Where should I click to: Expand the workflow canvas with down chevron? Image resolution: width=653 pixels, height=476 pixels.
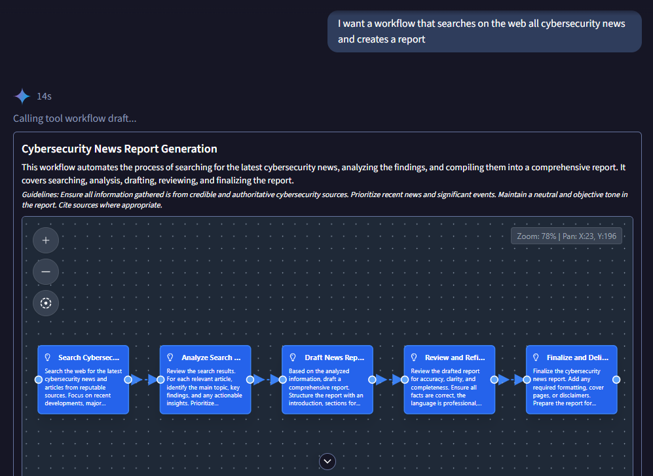point(327,462)
